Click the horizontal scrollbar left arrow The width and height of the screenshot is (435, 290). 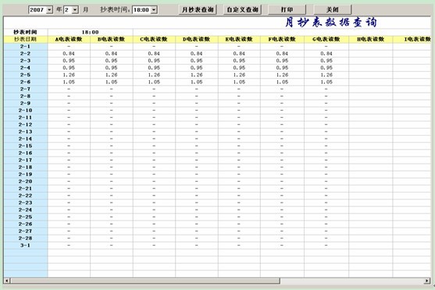pyautogui.click(x=7, y=281)
